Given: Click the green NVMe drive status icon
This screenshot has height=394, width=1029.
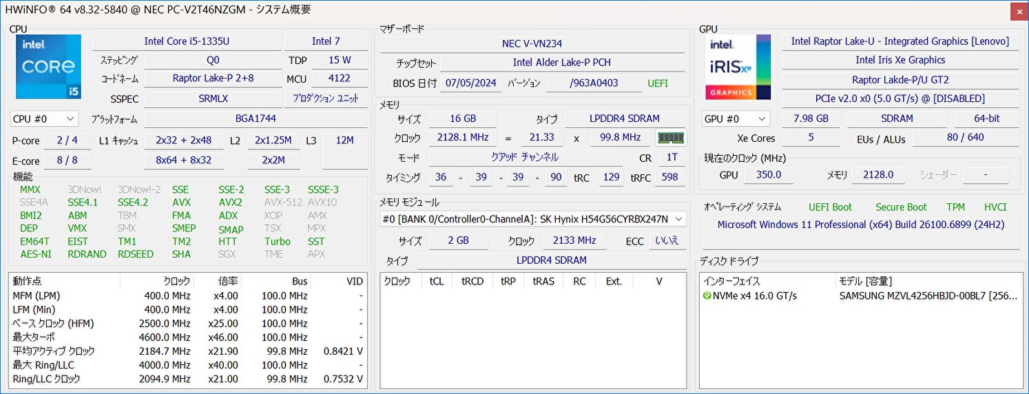Looking at the screenshot, I should [707, 296].
